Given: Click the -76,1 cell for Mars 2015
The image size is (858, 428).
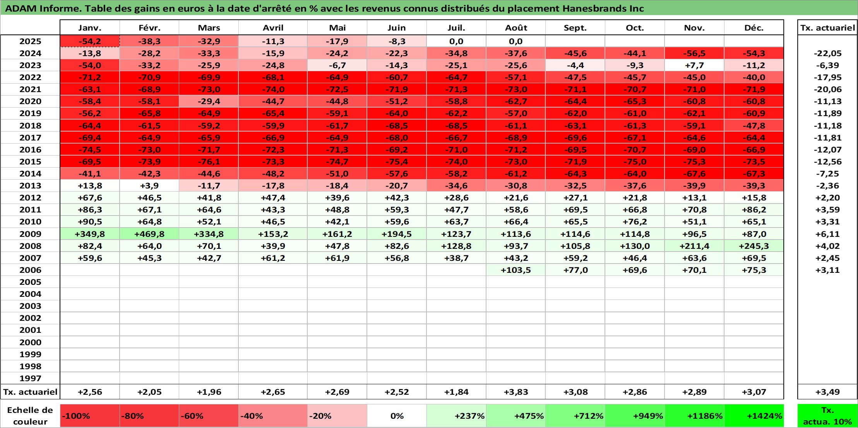Looking at the screenshot, I should coord(209,161).
